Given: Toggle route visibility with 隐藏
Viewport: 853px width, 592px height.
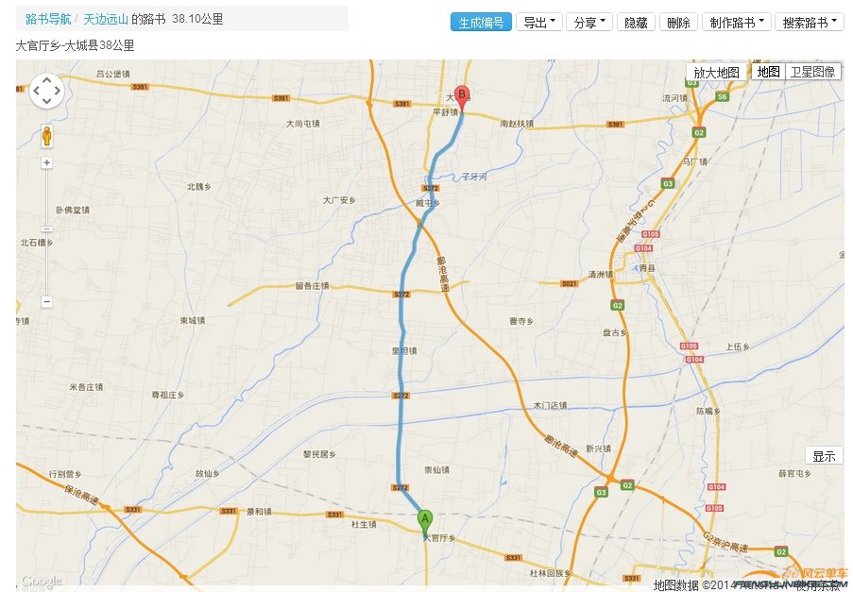Looking at the screenshot, I should click(635, 21).
